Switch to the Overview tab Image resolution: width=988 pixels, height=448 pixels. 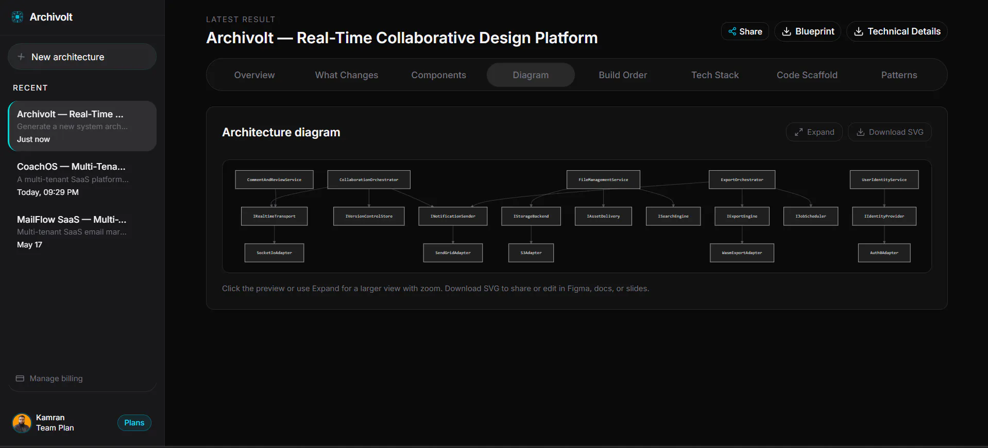254,75
